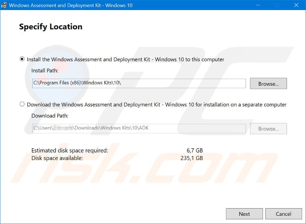This screenshot has width=306, height=224.
Task: Click into the Install Path field
Action: tap(139, 83)
